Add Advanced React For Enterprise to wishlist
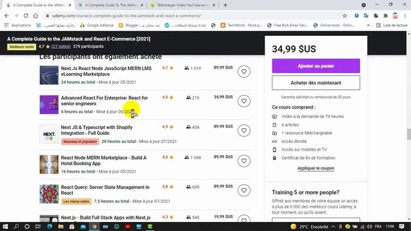The width and height of the screenshot is (411, 231). [244, 101]
